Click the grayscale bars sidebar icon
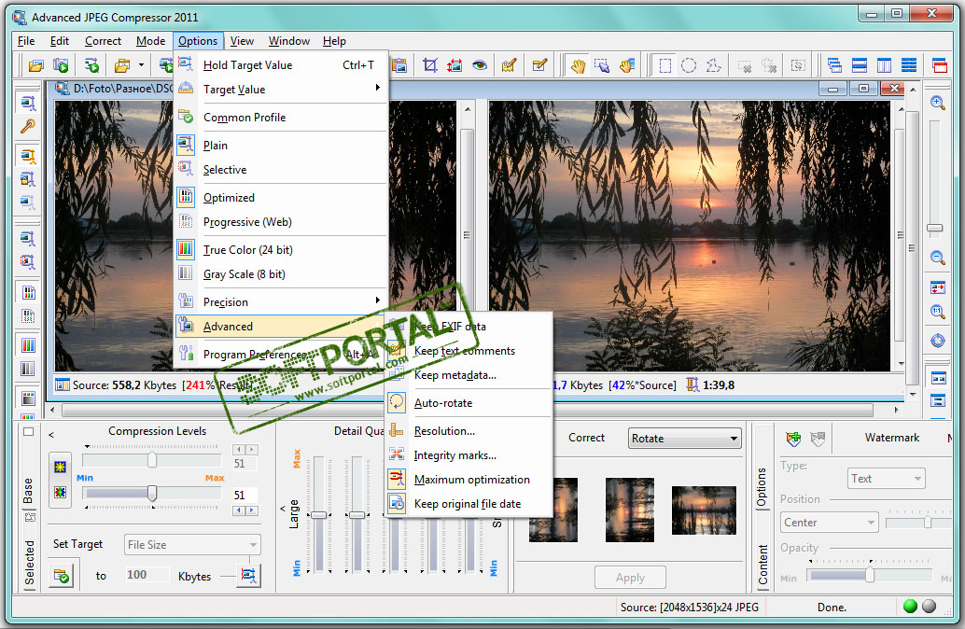This screenshot has width=965, height=629. (x=28, y=370)
